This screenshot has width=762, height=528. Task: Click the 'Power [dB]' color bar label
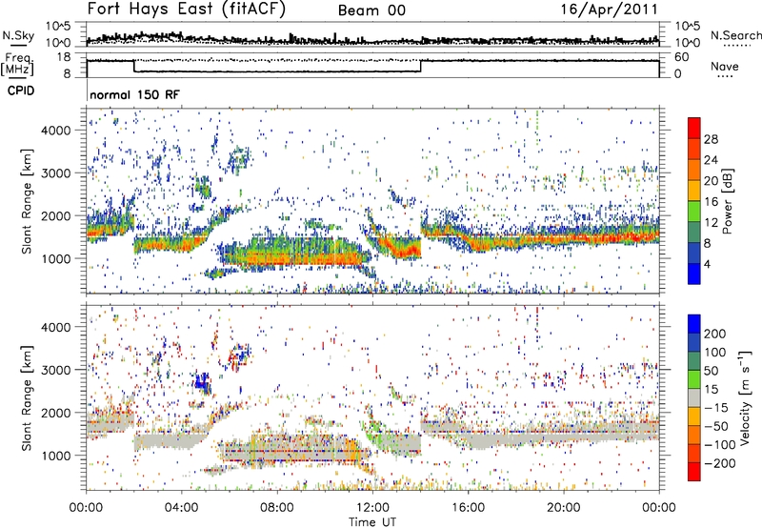727,201
